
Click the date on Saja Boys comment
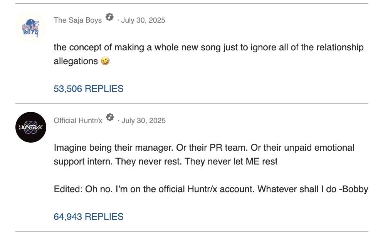(x=143, y=20)
